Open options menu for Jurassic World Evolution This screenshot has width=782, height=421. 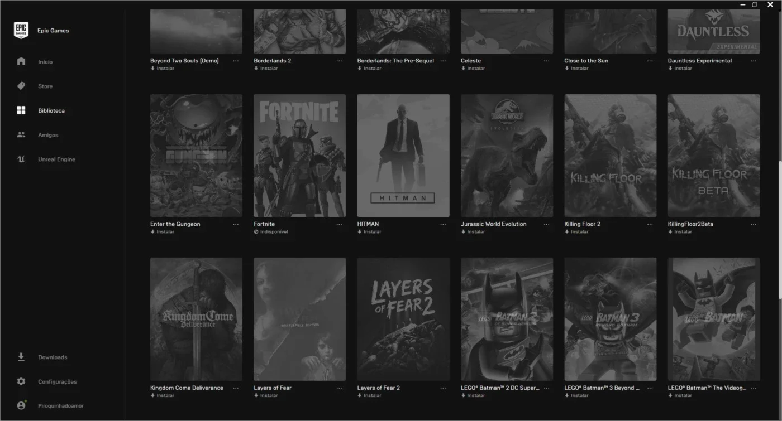[x=546, y=224]
